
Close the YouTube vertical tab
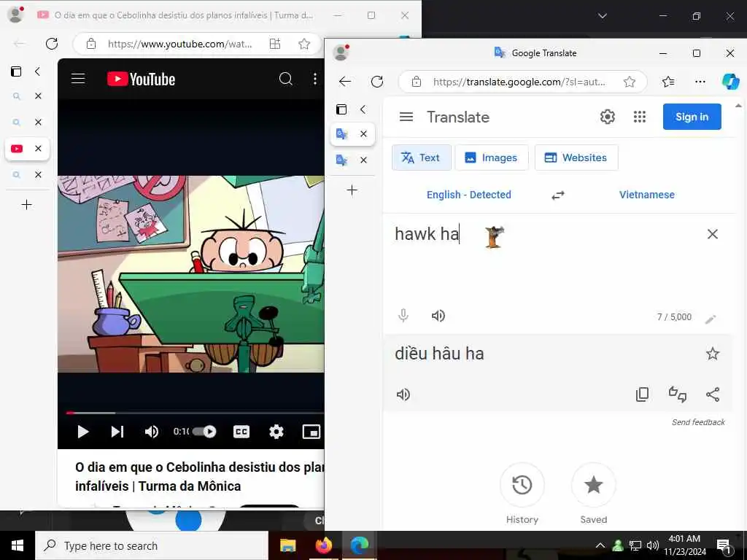[38, 149]
